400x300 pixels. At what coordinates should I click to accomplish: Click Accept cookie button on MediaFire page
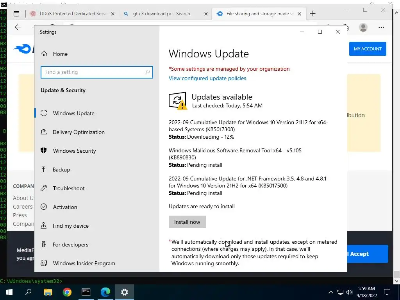click(x=368, y=254)
